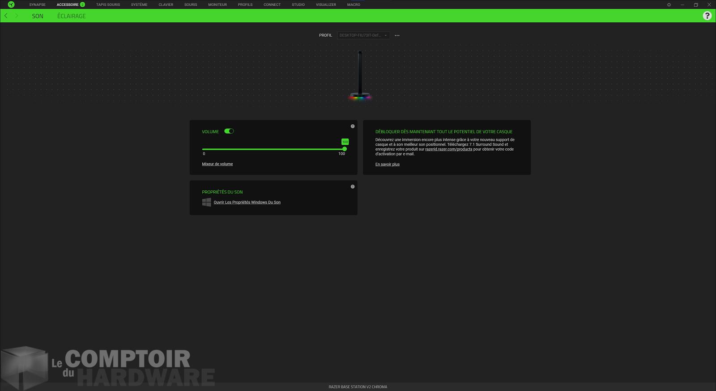Viewport: 716px width, 391px height.
Task: Open the Souris tab
Action: [x=191, y=4]
